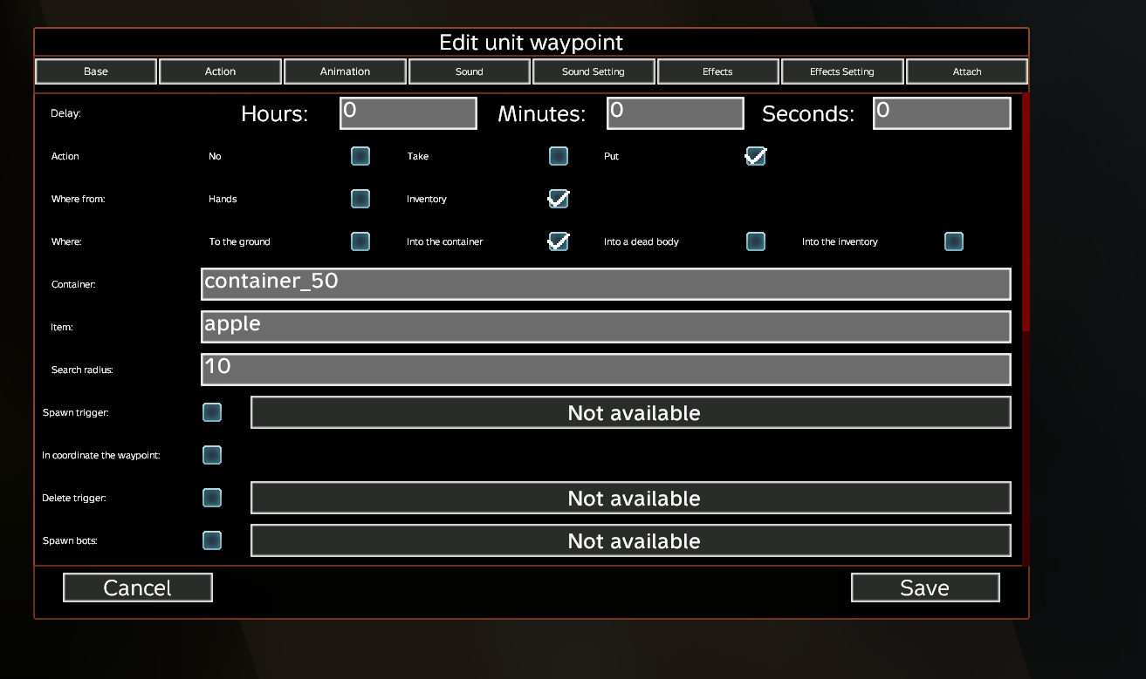
Task: Check the 'Into the inventory' option
Action: 954,241
